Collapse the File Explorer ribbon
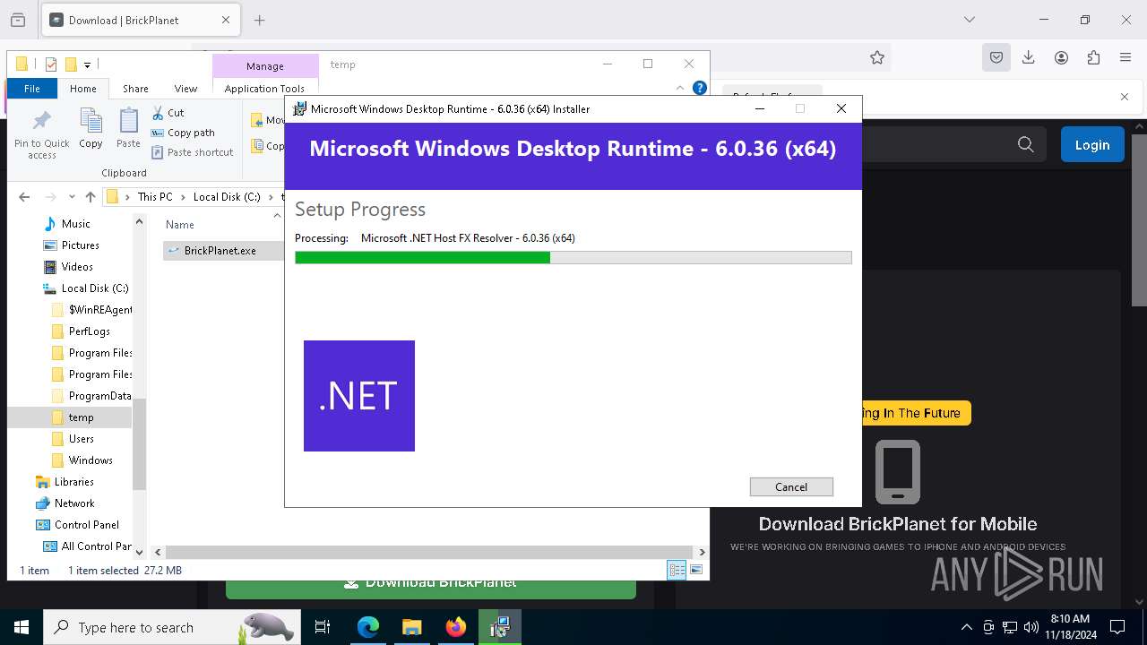Screen dimensions: 1147x645 (680, 88)
